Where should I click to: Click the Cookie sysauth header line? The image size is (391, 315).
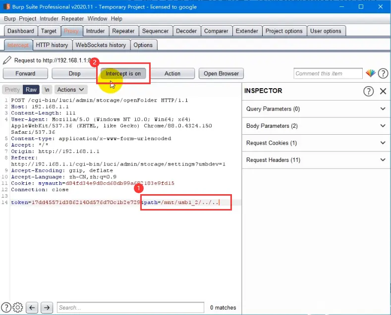[93, 183]
